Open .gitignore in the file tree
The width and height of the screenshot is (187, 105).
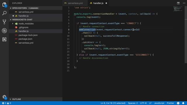23,27
